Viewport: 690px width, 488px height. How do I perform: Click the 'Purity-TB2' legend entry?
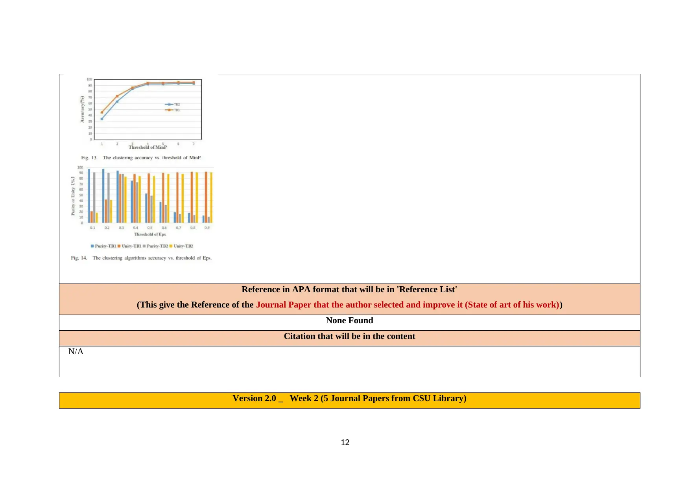coord(155,246)
